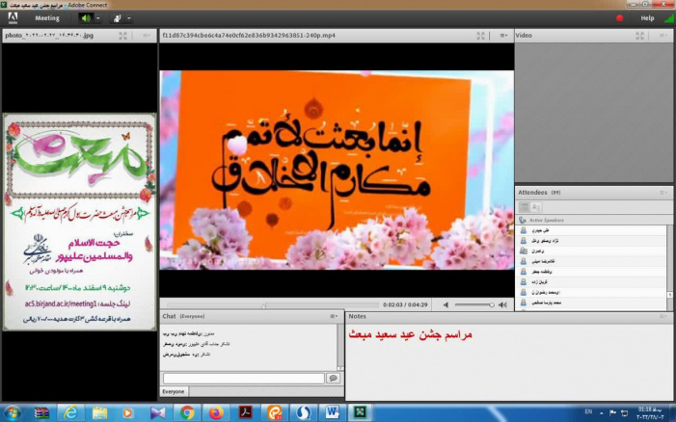Click the EN language indicator
676x422 pixels.
588,412
